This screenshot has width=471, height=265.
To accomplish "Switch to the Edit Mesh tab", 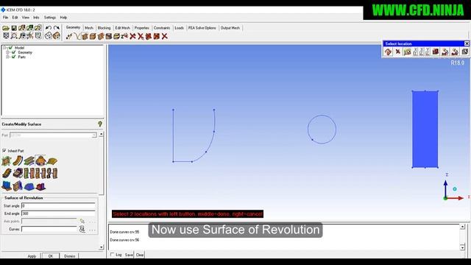I will (123, 28).
